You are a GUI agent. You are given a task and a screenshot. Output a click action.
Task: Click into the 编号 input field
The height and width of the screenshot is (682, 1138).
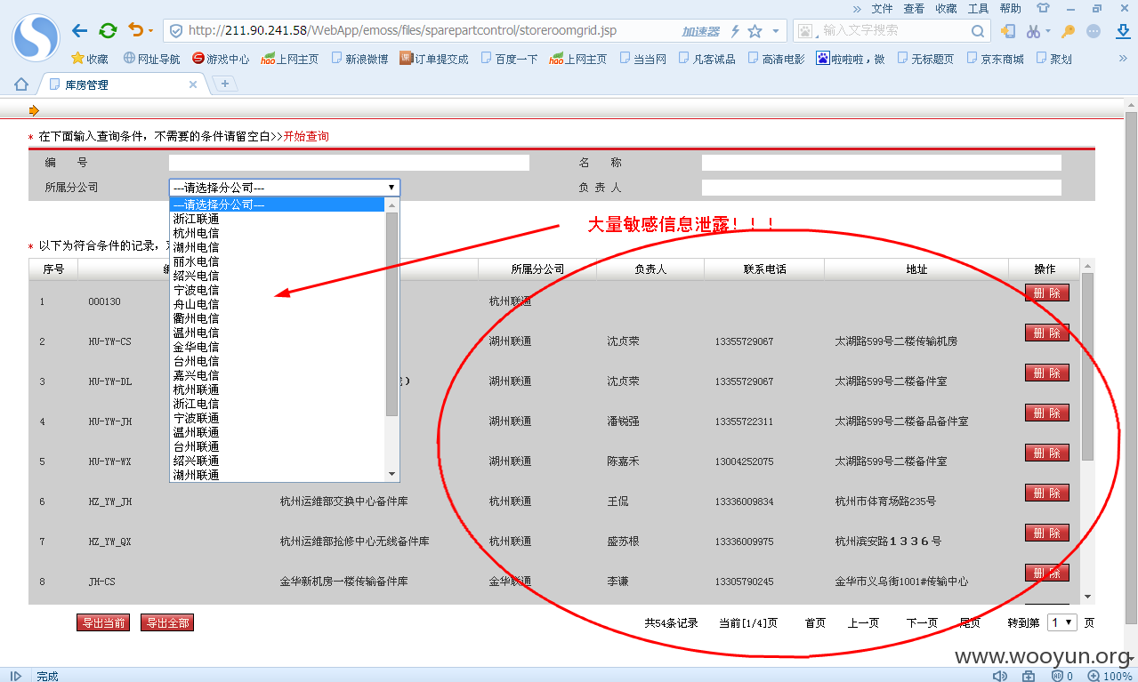[349, 163]
